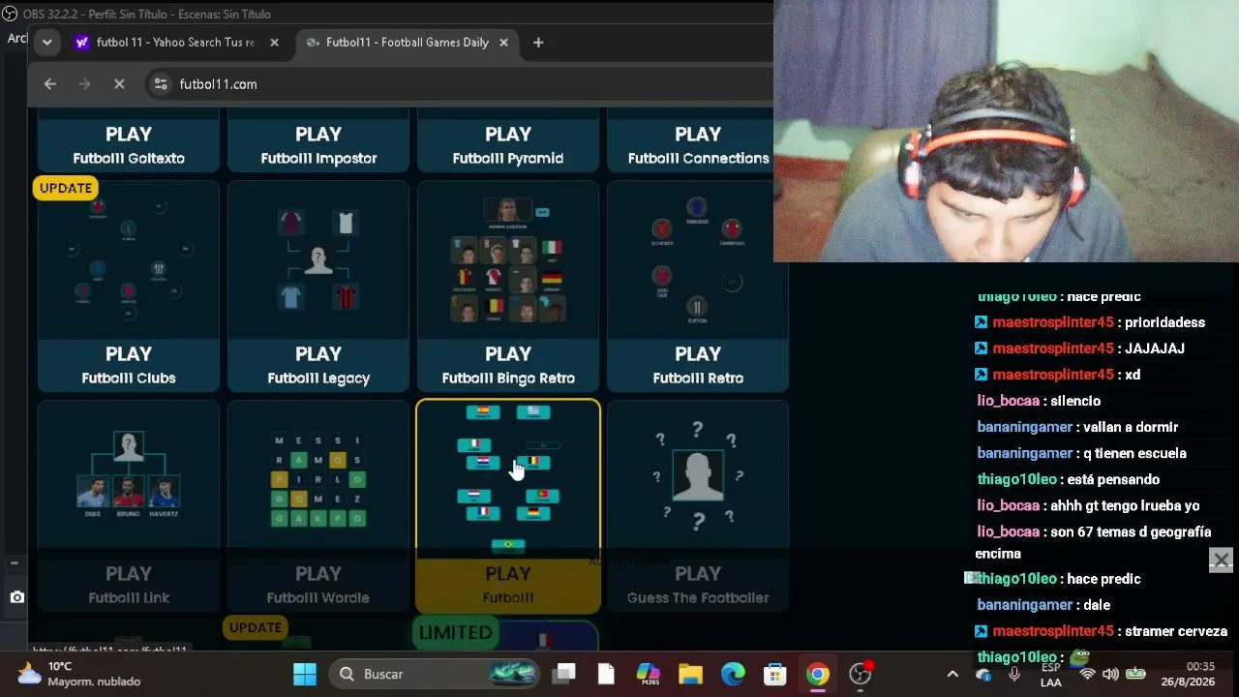1239x697 pixels.
Task: Switch to OBS Studio on the taskbar
Action: coord(861,674)
